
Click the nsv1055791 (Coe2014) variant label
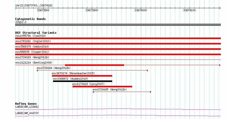point(31,36)
